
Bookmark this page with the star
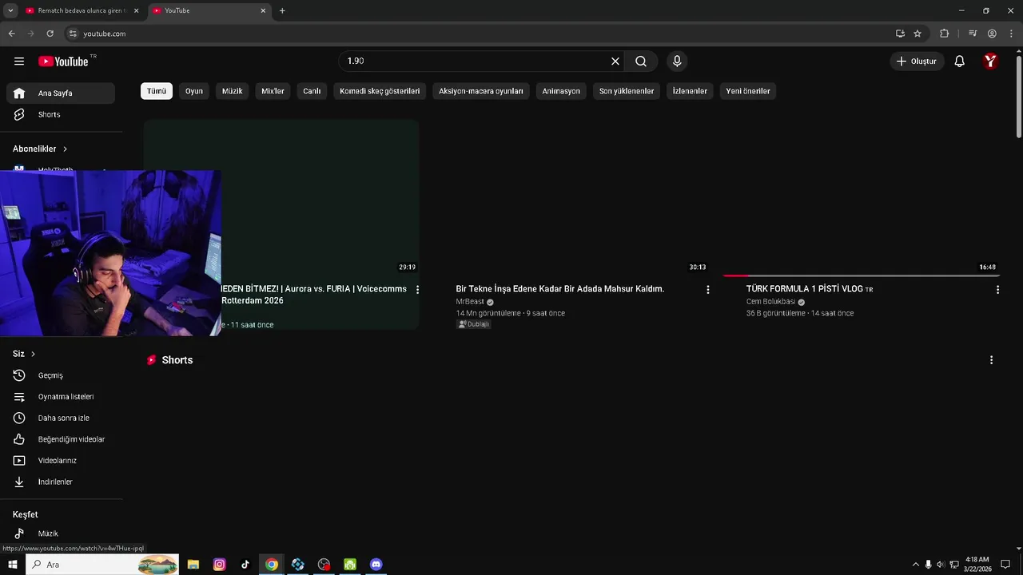pos(918,34)
